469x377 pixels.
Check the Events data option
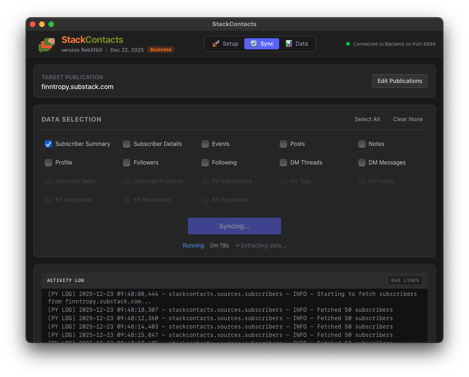(x=205, y=144)
